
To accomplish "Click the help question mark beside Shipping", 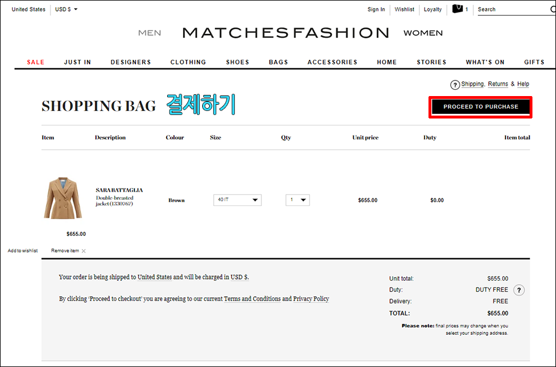I will click(455, 85).
